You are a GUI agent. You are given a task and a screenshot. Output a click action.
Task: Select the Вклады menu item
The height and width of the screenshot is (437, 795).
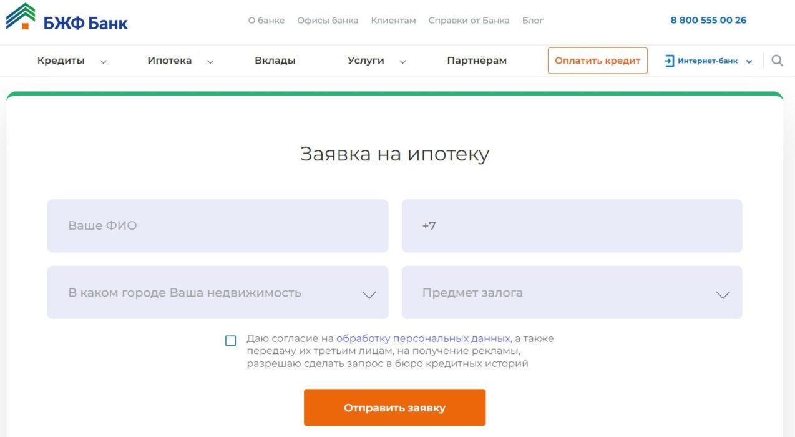pos(275,60)
